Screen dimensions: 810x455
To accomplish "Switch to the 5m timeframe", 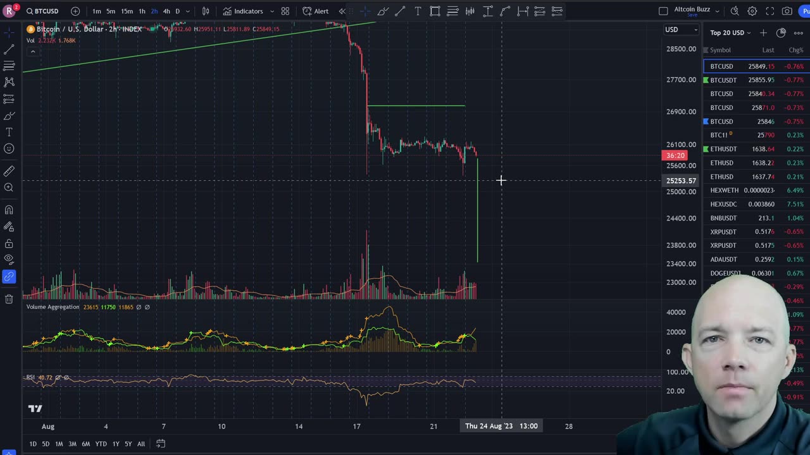I will [111, 11].
